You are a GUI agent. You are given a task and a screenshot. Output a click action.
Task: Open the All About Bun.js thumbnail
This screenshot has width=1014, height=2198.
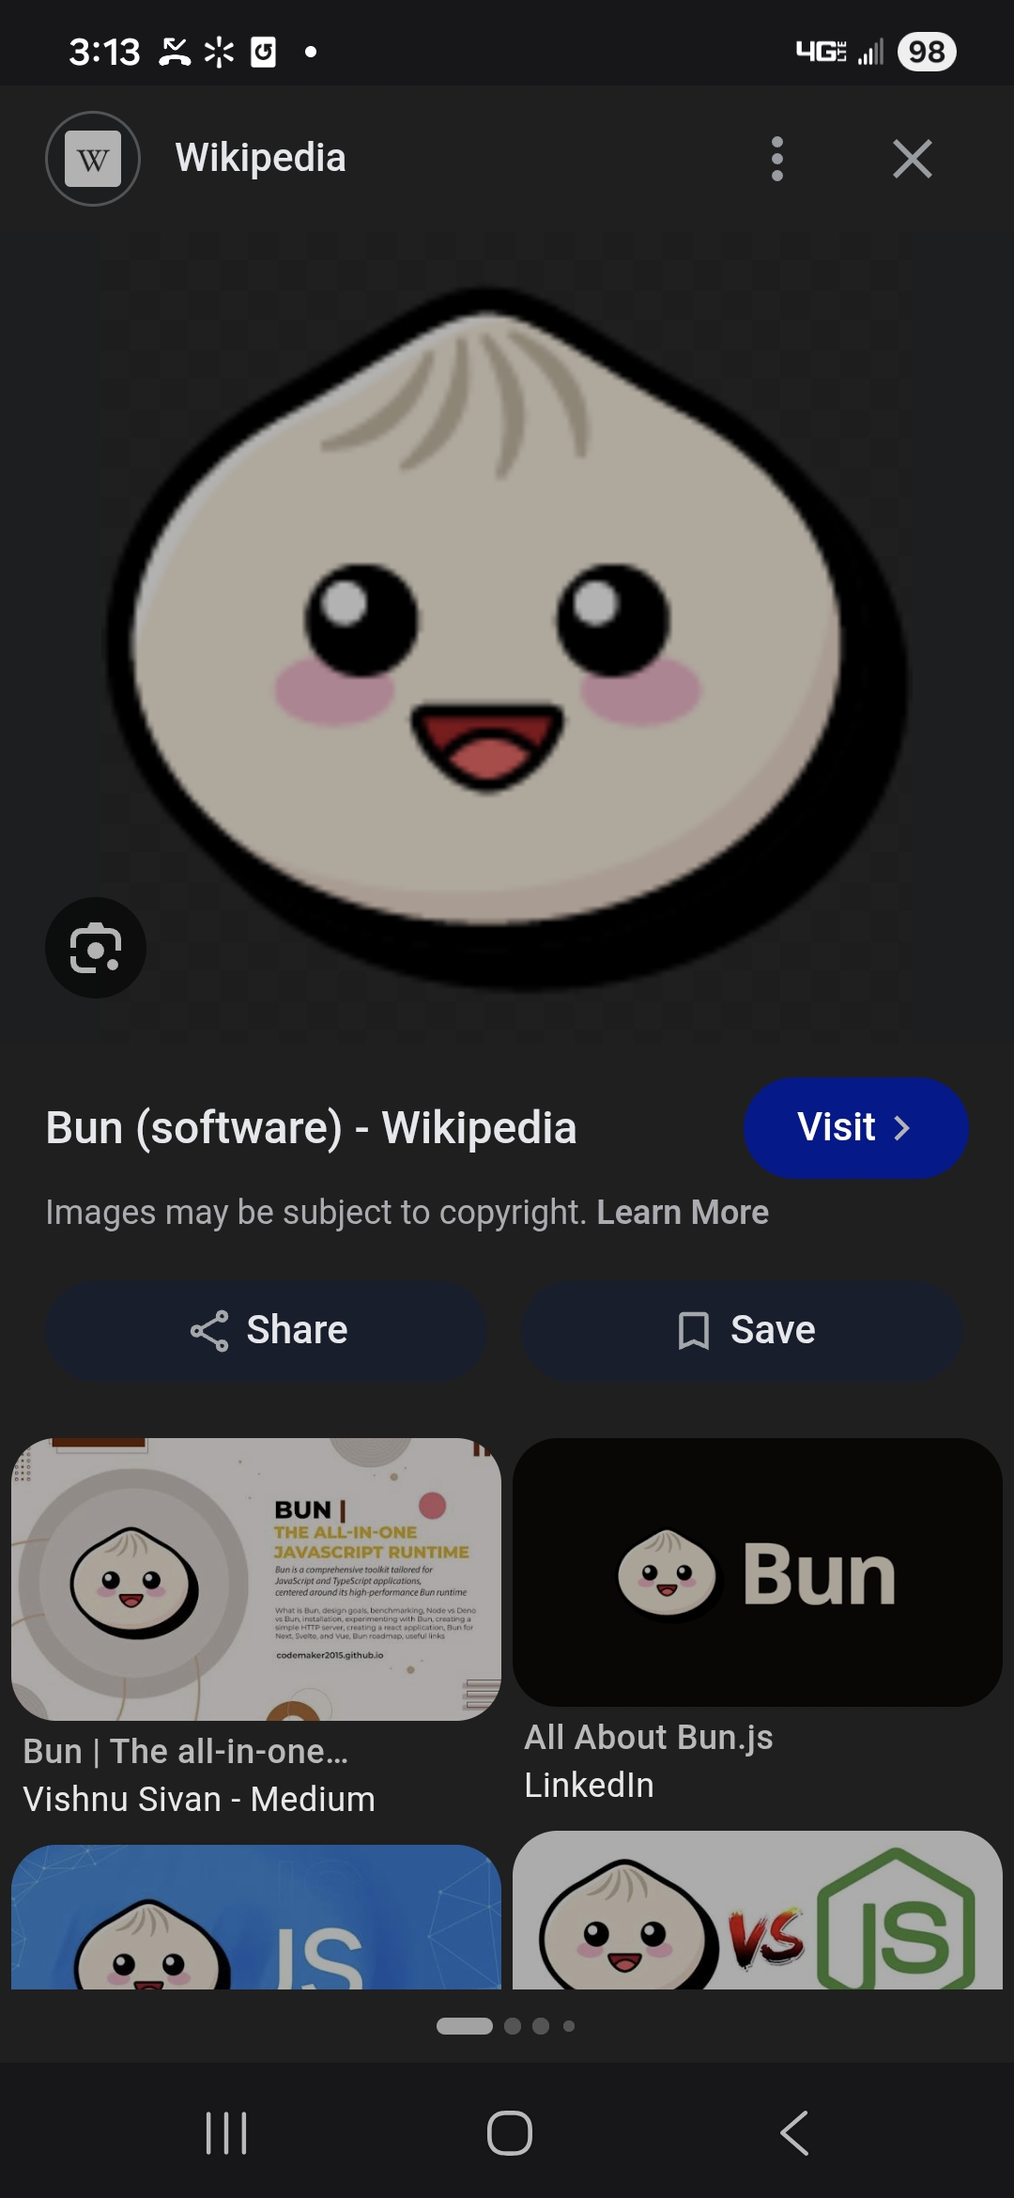click(x=758, y=1572)
